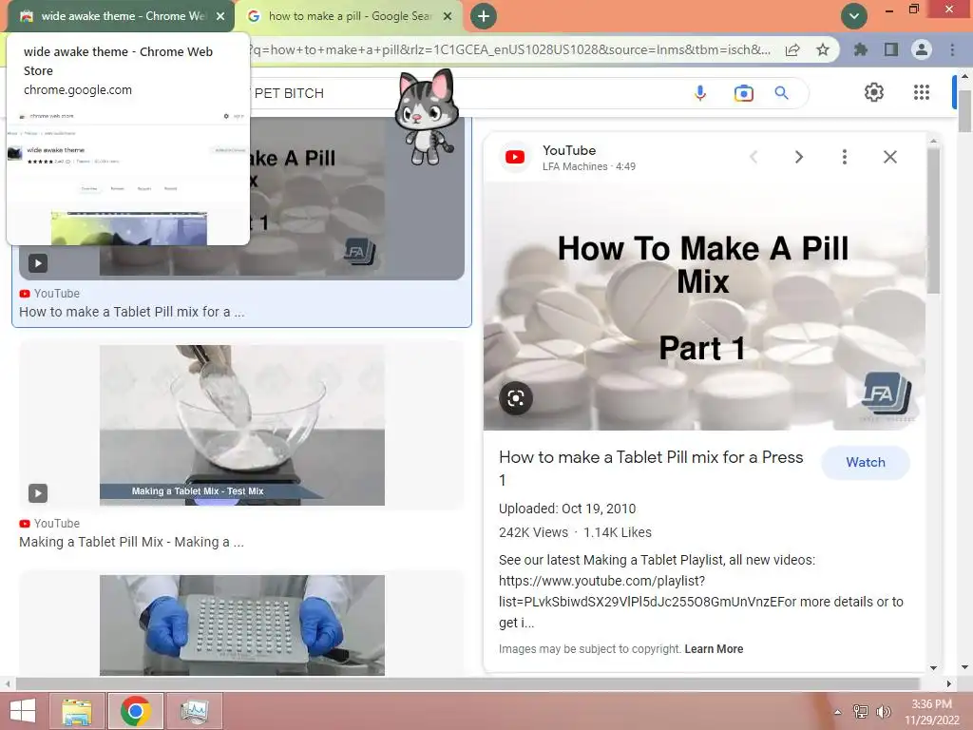
Task: Click the Chrome taskbar icon
Action: [x=136, y=711]
